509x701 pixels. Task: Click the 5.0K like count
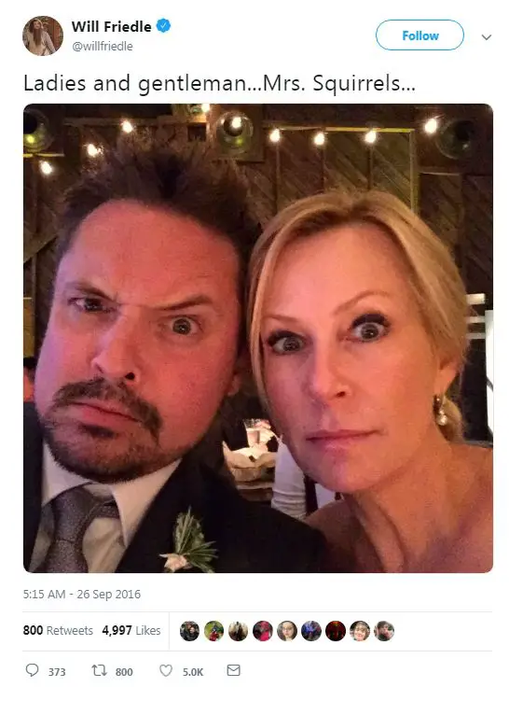tap(193, 672)
